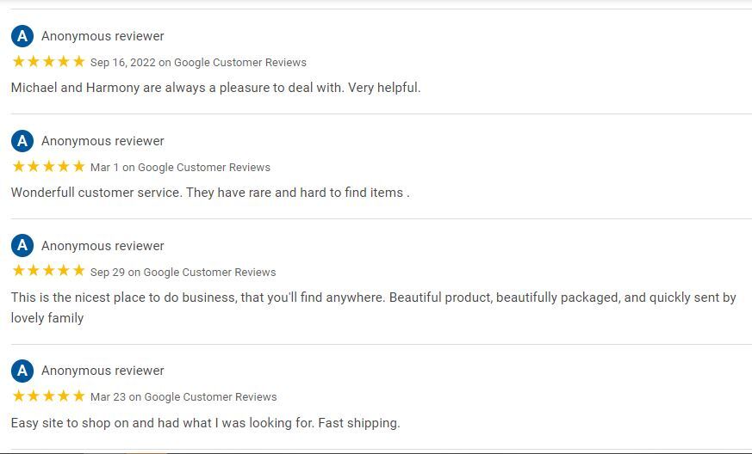Click the review text about Michael and Harmony

pos(216,88)
